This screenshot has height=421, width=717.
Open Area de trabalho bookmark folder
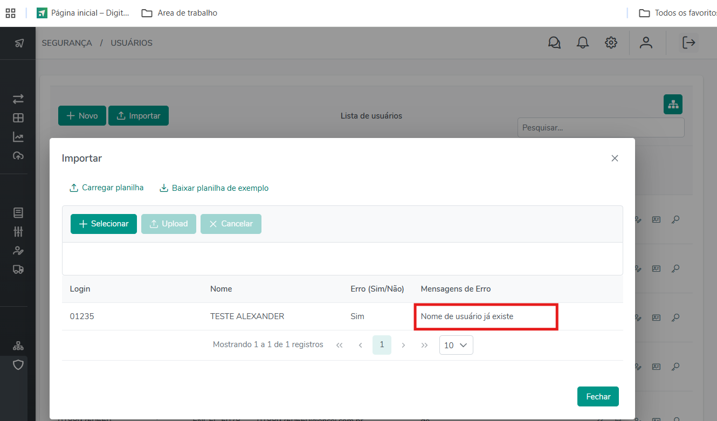[180, 13]
